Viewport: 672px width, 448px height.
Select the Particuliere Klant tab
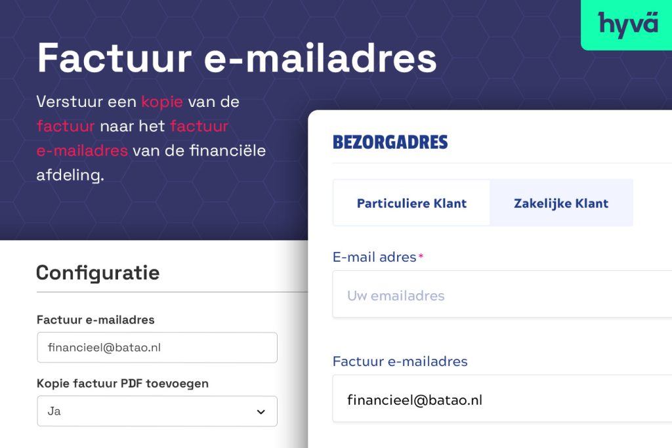click(411, 203)
